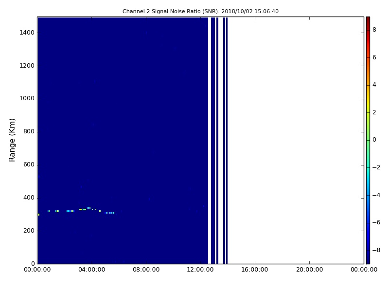The width and height of the screenshot is (389, 292).
Task: Click the Range (Km) axis label
Action: pyautogui.click(x=12, y=140)
